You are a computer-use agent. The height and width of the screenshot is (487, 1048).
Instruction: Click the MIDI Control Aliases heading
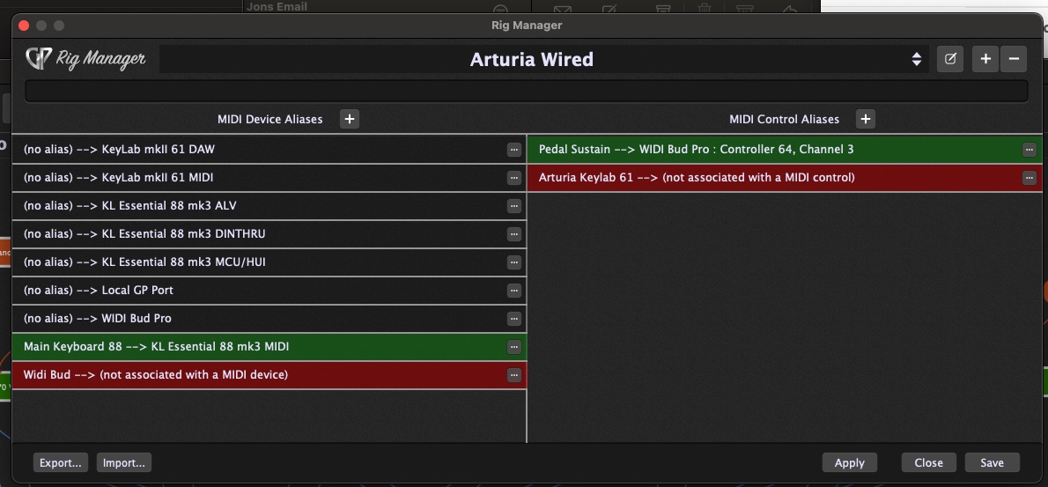click(784, 119)
